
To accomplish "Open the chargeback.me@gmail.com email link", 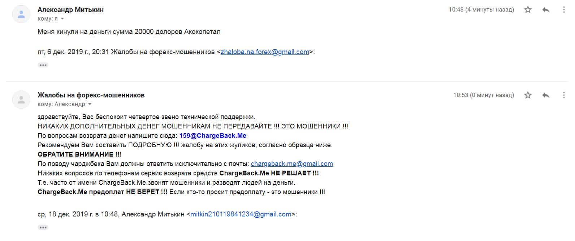I will coord(292,164).
